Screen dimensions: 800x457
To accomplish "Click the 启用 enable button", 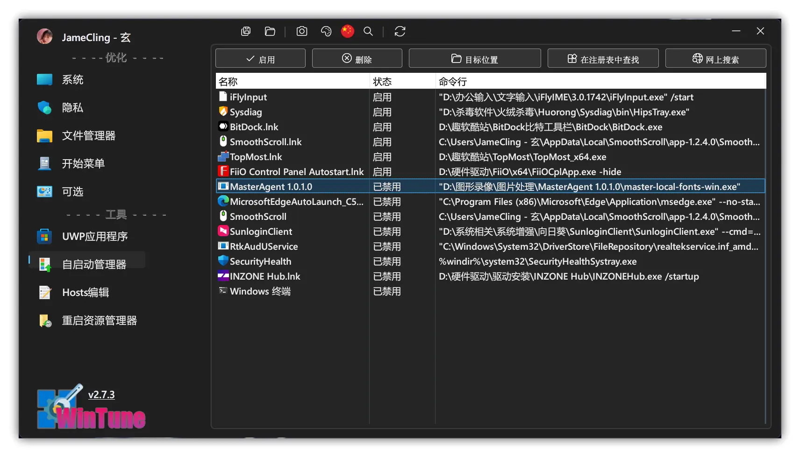I will coord(260,59).
